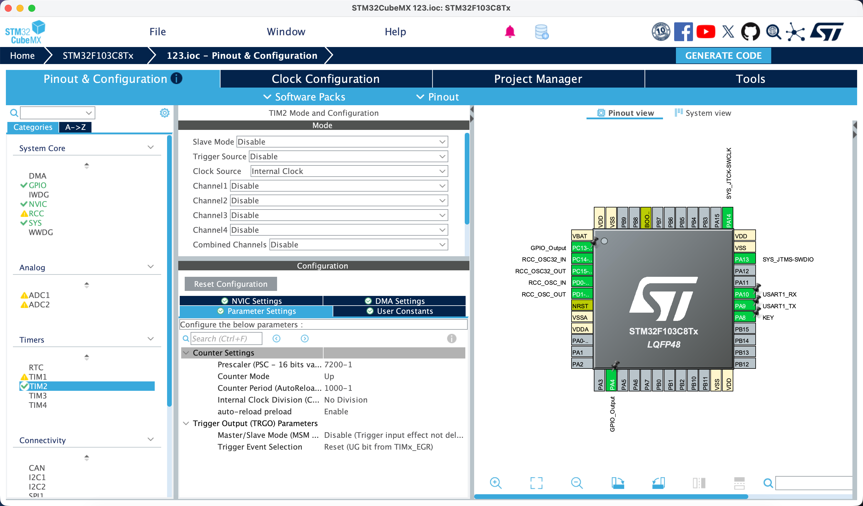
Task: Open the database download icon
Action: click(542, 32)
